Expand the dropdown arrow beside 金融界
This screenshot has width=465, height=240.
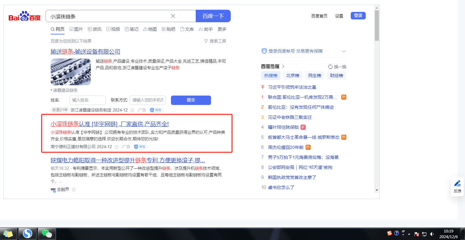74,190
